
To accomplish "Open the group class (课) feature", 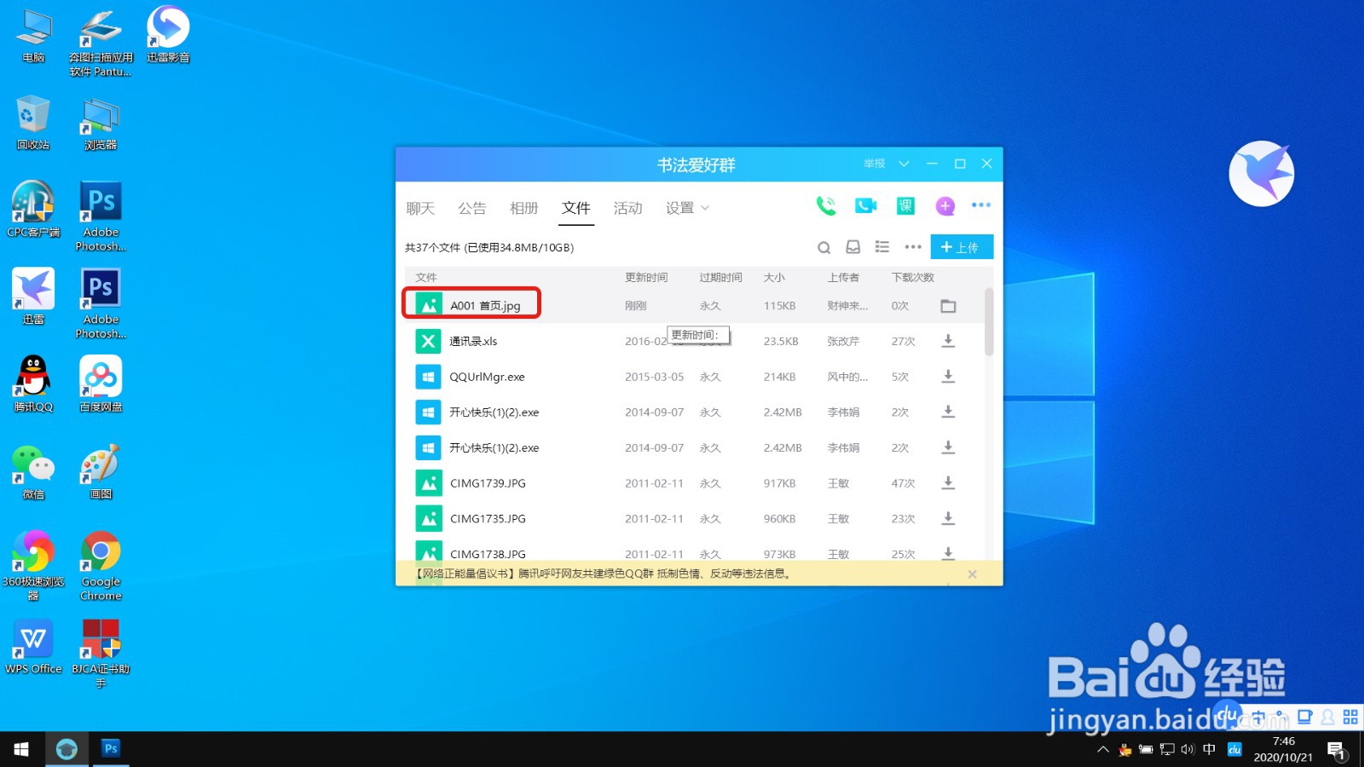I will [905, 205].
